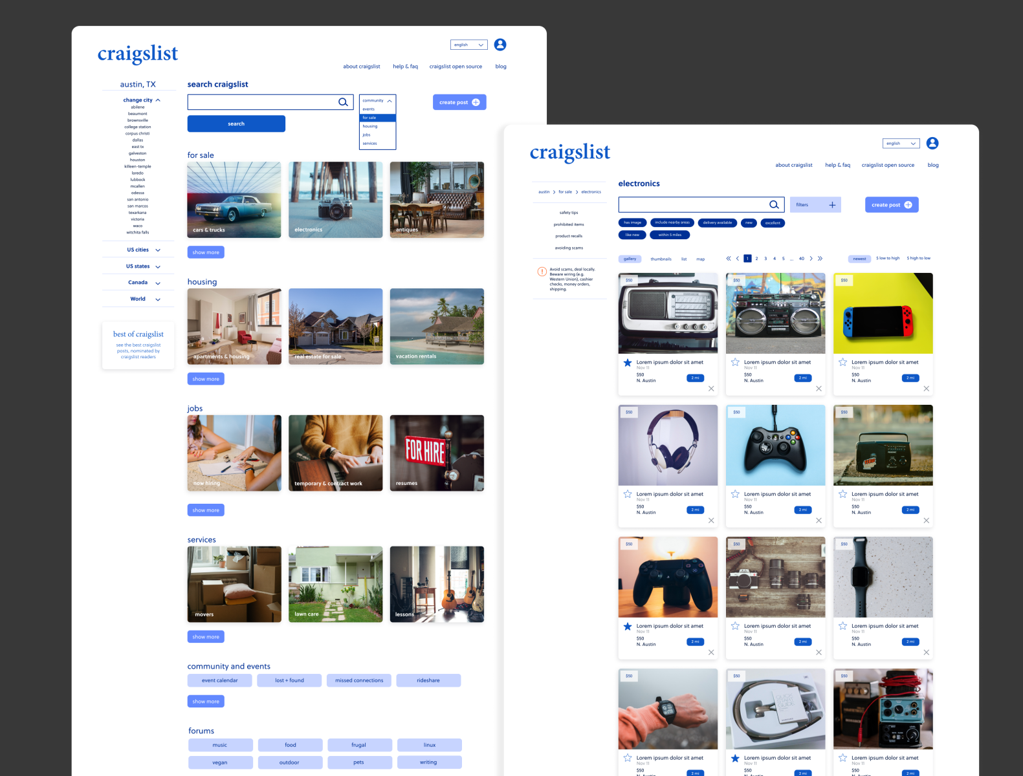Open the event calendar button

(x=219, y=680)
